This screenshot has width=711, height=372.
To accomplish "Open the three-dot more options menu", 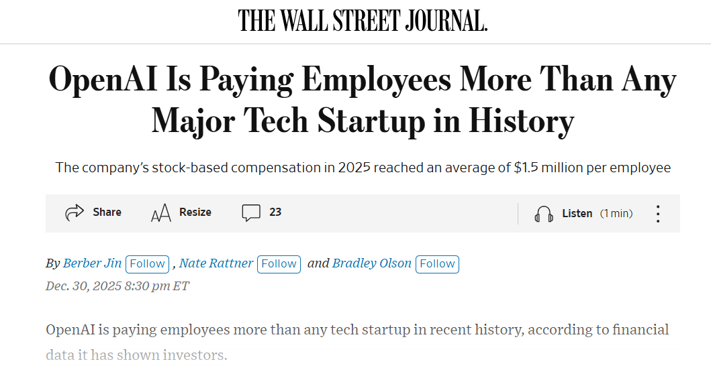I will click(x=658, y=214).
